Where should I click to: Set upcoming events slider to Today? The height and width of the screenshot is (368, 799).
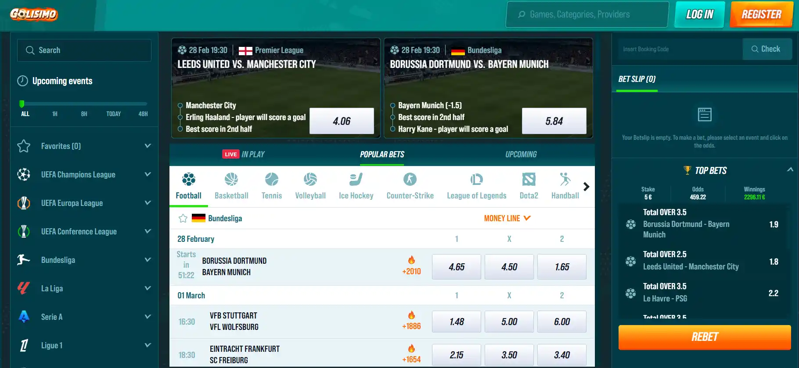[x=113, y=114]
